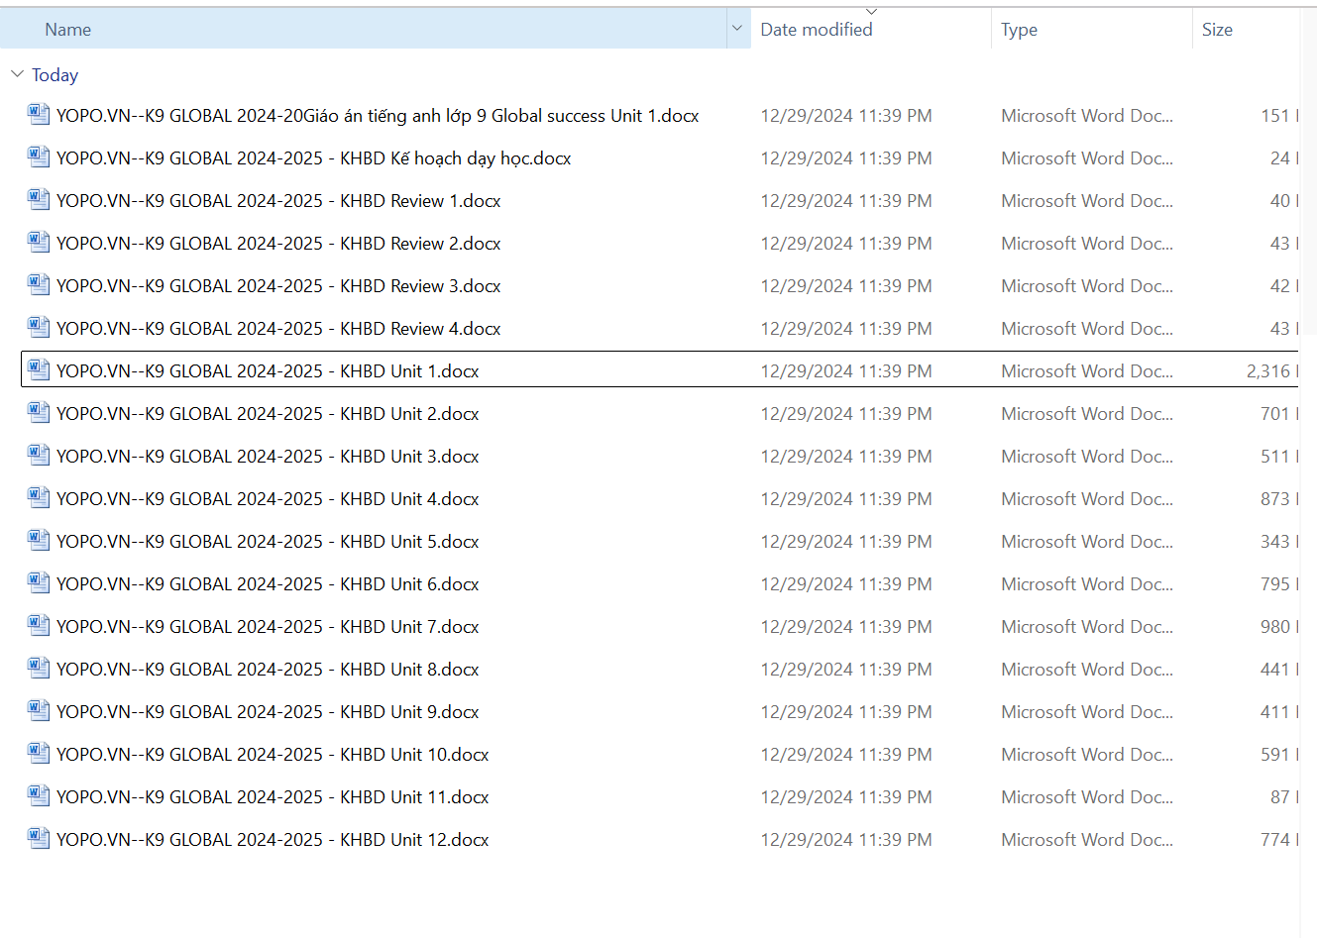Select file name KHBD Unit 5.docx
Image resolution: width=1317 pixels, height=938 pixels.
click(268, 542)
